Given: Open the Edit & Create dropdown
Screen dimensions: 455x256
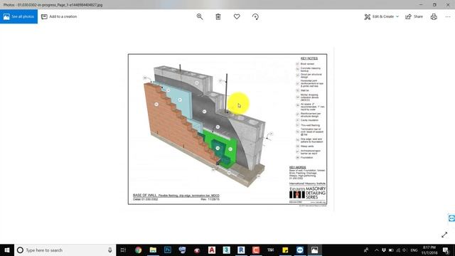Looking at the screenshot, I should tap(381, 16).
